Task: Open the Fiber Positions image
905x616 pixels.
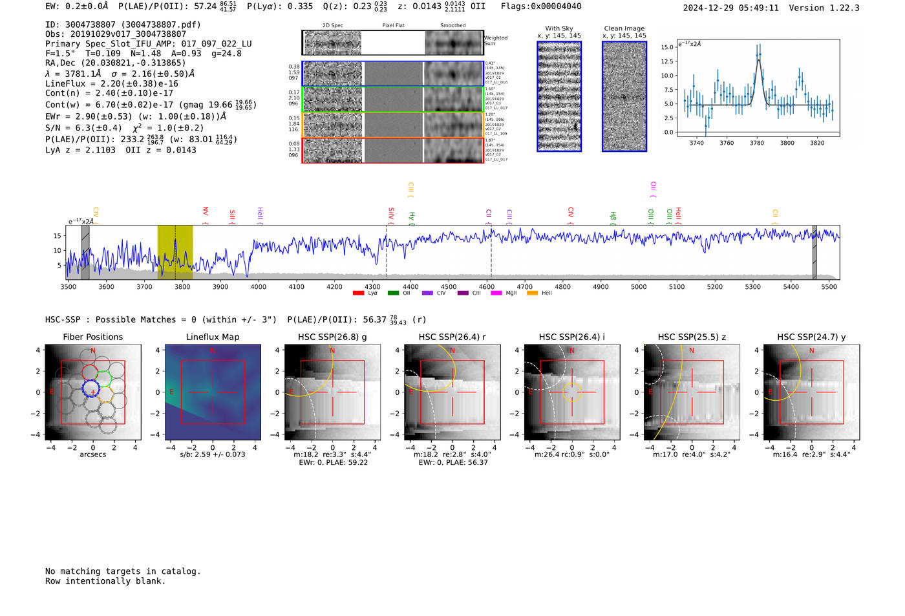Action: click(93, 392)
